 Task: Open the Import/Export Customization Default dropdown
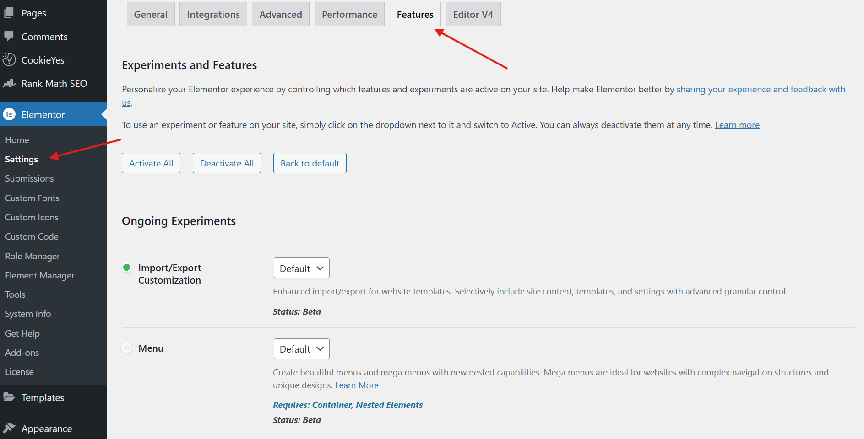(301, 268)
